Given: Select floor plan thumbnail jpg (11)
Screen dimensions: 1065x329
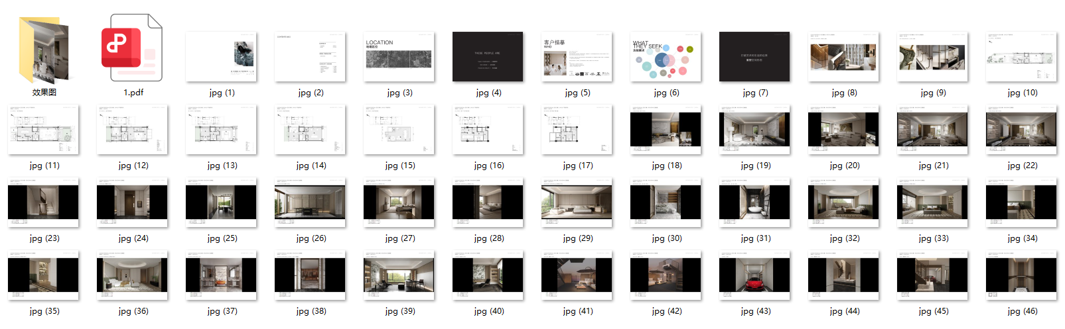Looking at the screenshot, I should [43, 130].
